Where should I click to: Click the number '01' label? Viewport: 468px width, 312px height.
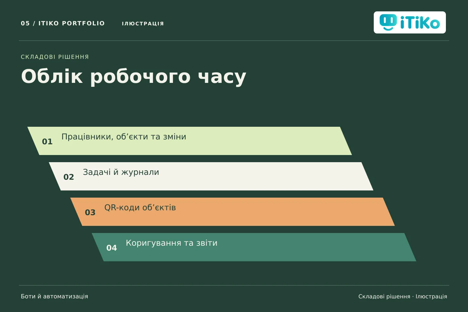click(x=47, y=142)
